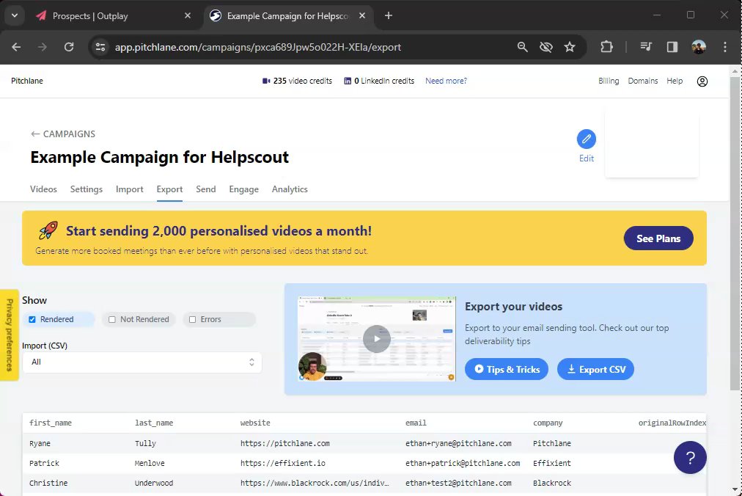Click the browser back arrow
742x496 pixels.
(16, 47)
